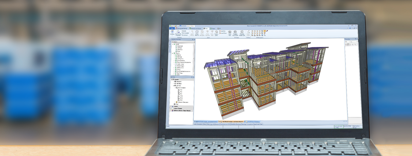Activate the Zoom Window tool

(x=192, y=33)
